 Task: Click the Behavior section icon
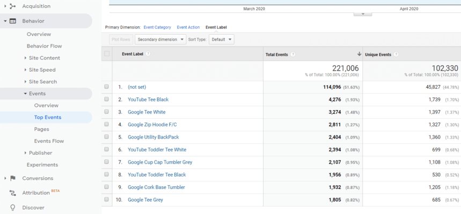pyautogui.click(x=12, y=21)
